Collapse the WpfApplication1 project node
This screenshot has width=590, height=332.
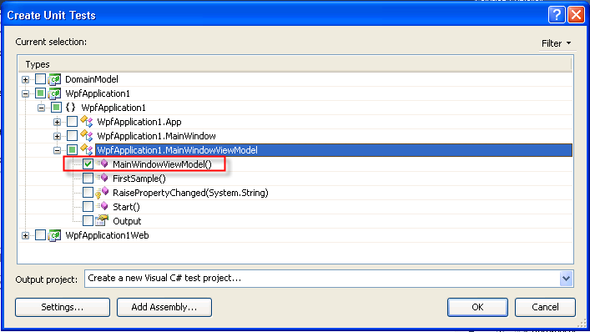[x=25, y=94]
